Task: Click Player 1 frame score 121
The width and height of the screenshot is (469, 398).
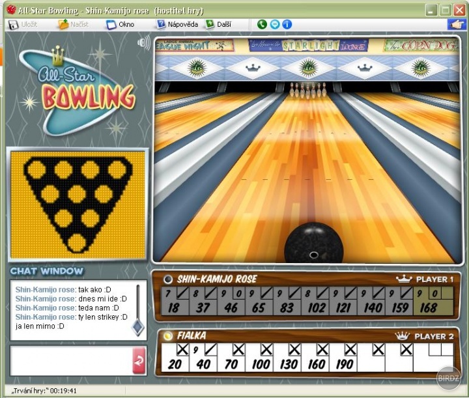Action: 343,307
